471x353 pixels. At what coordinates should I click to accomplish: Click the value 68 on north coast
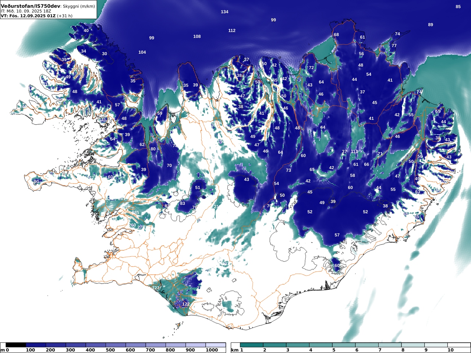[336, 35]
